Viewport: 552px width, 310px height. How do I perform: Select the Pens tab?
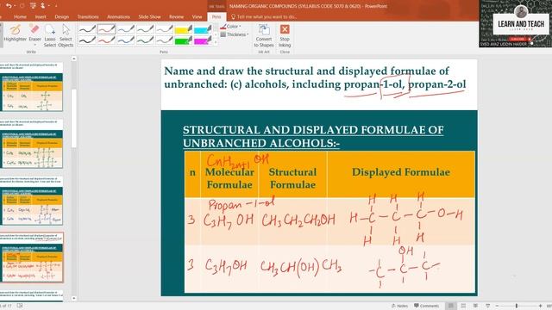pos(216,17)
